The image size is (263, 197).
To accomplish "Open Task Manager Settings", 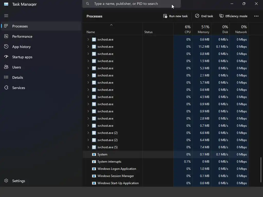I will (x=41, y=181).
